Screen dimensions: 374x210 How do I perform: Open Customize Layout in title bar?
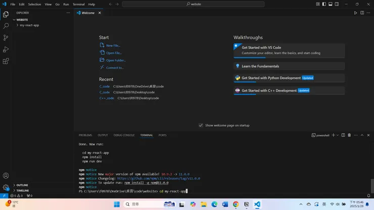click(318, 4)
